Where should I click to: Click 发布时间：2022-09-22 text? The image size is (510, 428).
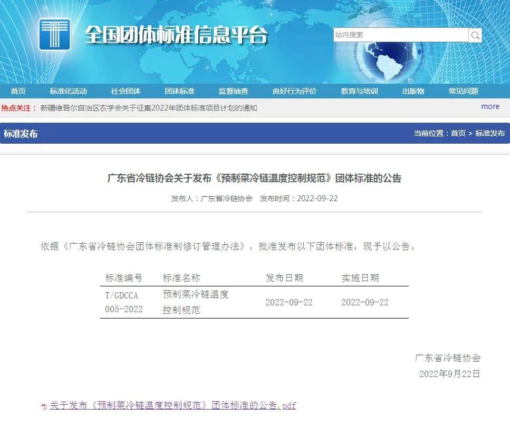(299, 198)
